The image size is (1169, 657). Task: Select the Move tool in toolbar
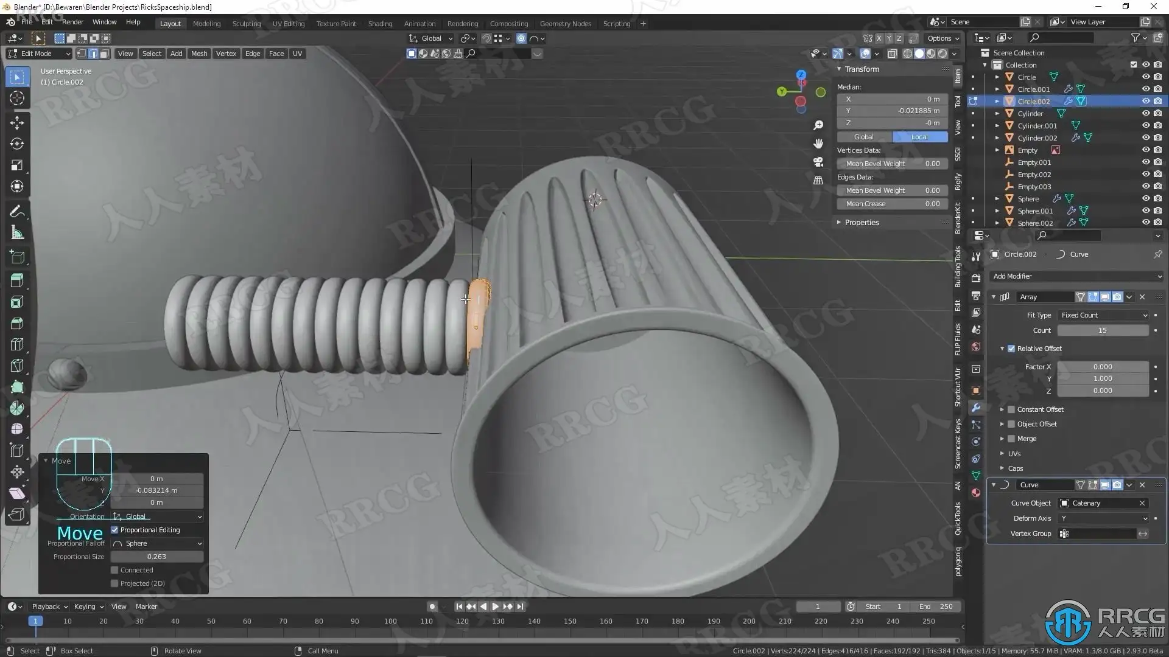click(x=17, y=122)
